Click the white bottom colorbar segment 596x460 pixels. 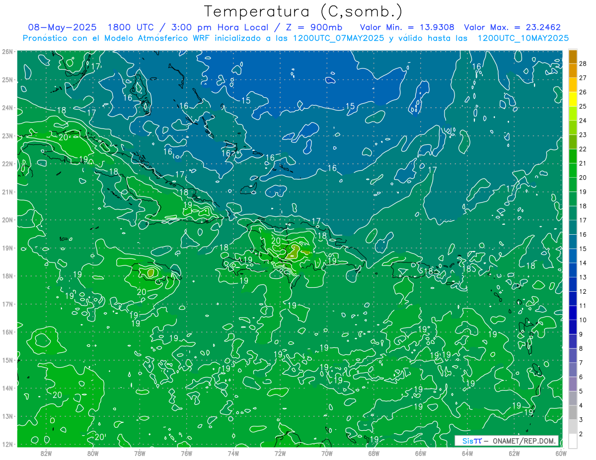click(573, 441)
